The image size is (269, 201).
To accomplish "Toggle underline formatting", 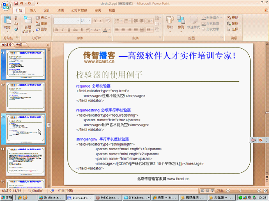I will pyautogui.click(x=69, y=30).
